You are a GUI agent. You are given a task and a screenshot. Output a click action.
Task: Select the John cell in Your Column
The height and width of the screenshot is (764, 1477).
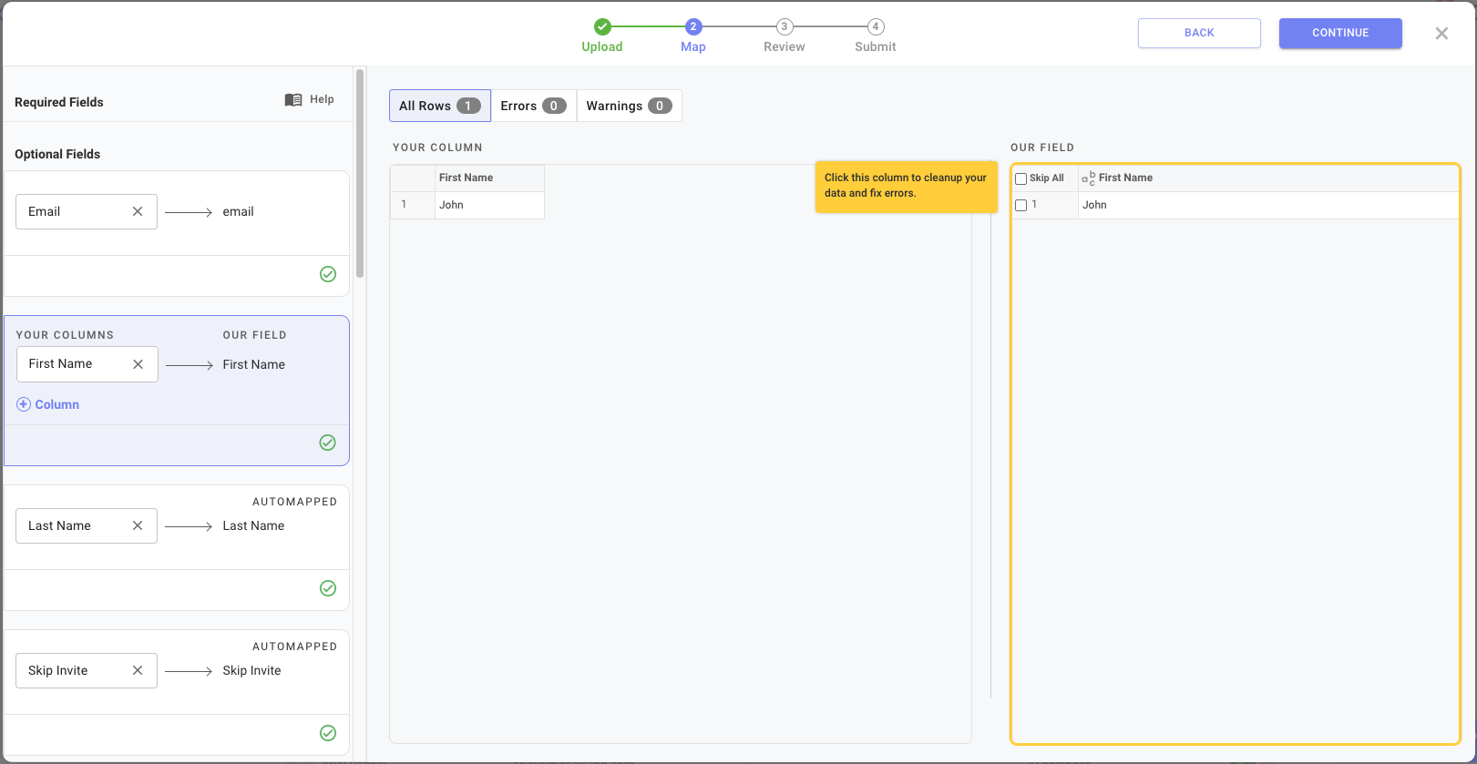[489, 205]
